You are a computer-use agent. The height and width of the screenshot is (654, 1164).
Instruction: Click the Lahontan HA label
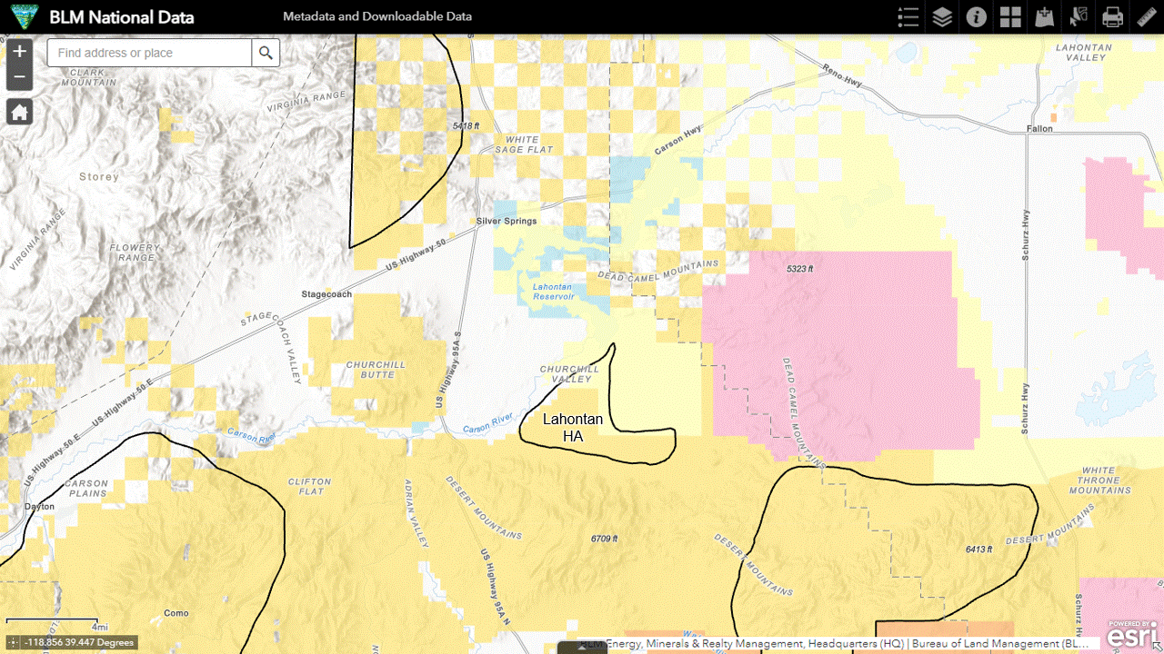[x=572, y=428]
